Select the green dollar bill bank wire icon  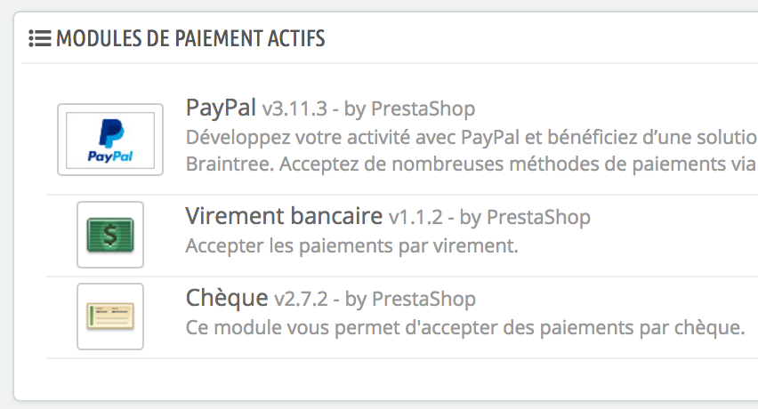pyautogui.click(x=110, y=235)
